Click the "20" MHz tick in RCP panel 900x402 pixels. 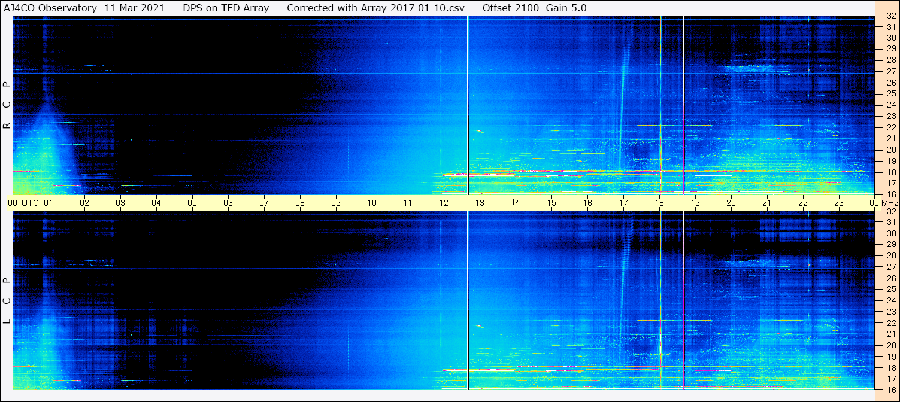pyautogui.click(x=890, y=150)
